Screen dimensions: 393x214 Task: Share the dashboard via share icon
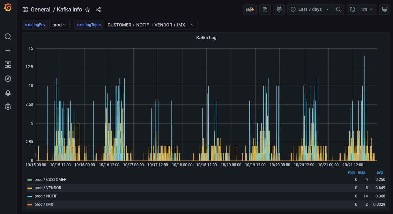pyautogui.click(x=98, y=10)
